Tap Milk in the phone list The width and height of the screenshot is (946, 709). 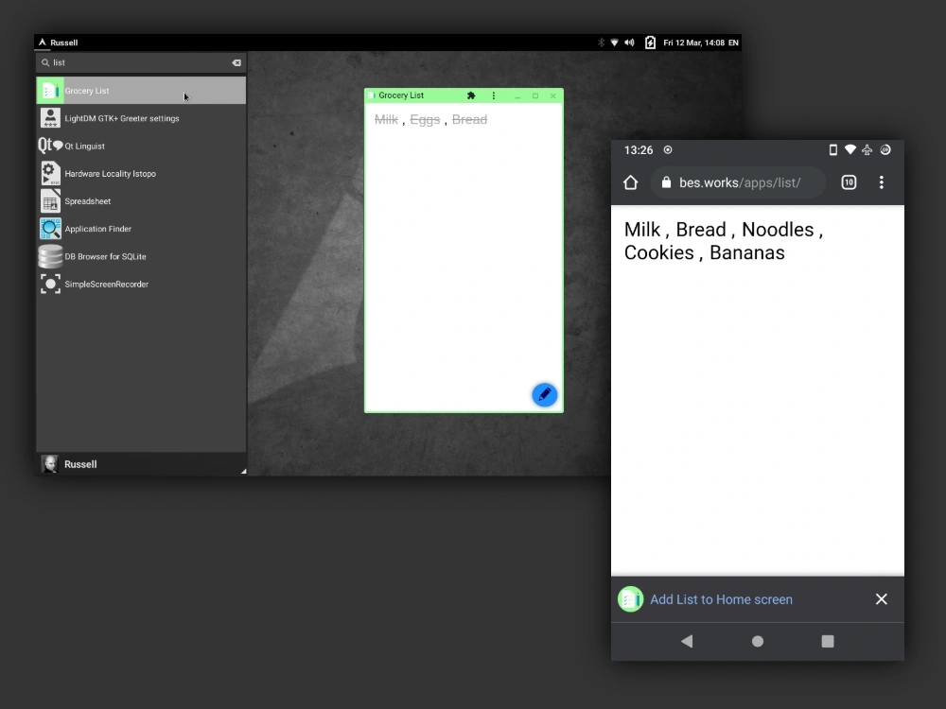click(x=642, y=230)
